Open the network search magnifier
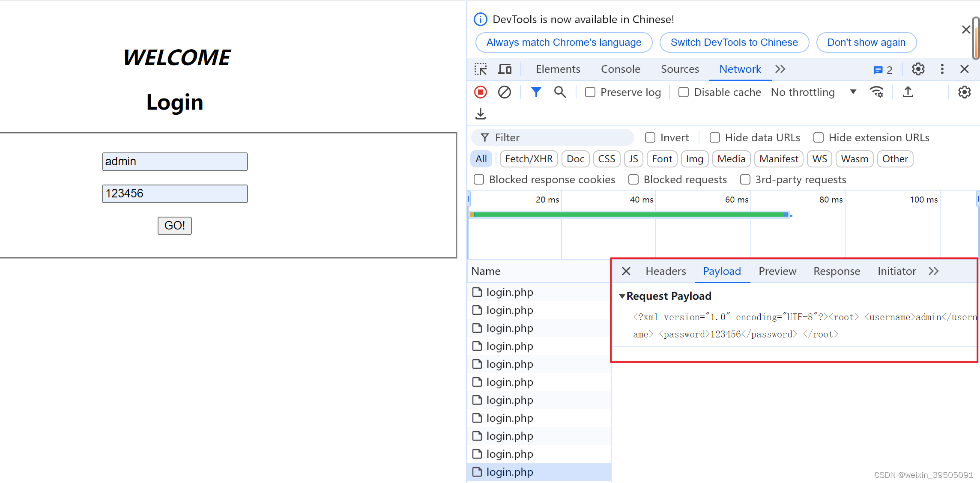The image size is (980, 483). (560, 92)
